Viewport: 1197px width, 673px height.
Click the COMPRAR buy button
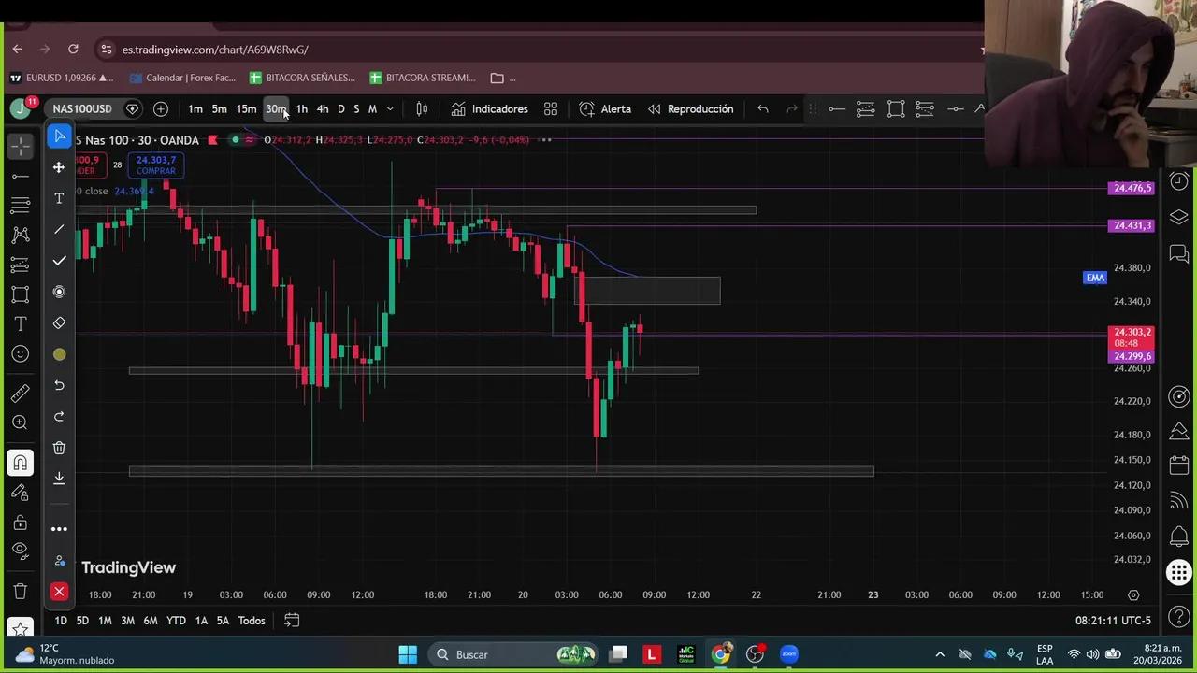(x=156, y=165)
